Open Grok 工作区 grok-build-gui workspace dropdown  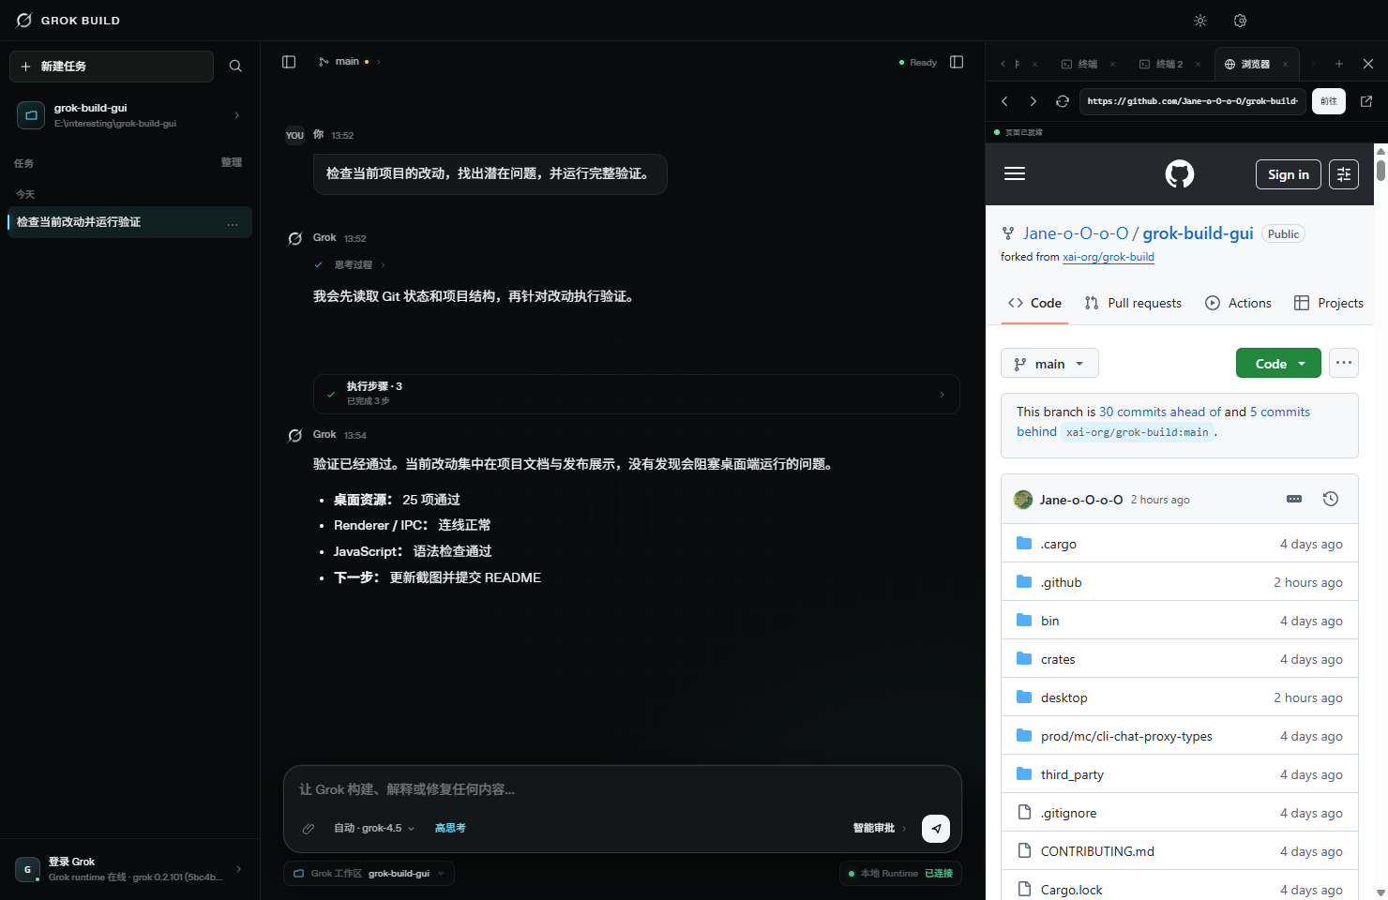[369, 874]
